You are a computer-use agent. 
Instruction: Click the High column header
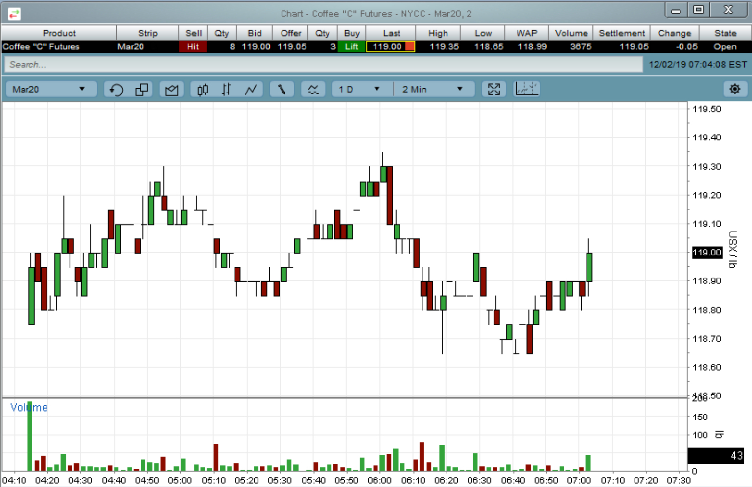pos(438,33)
